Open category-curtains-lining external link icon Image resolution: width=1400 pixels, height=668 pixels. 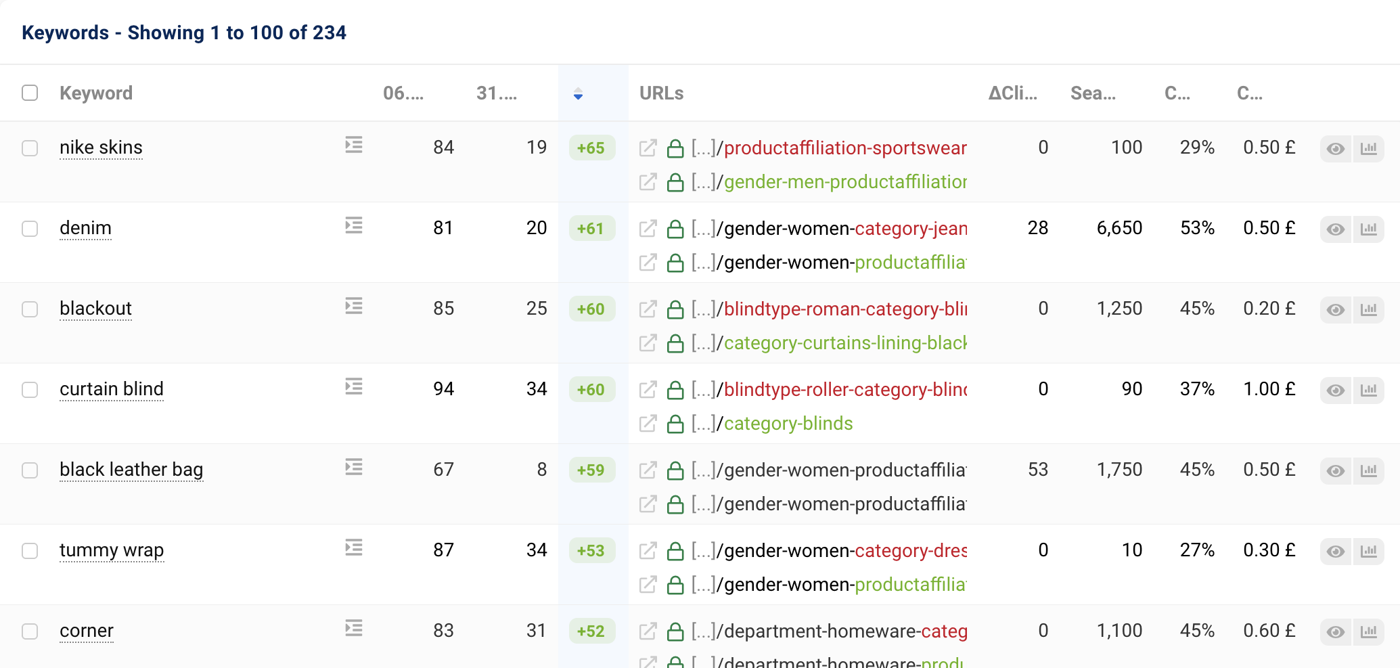click(648, 343)
